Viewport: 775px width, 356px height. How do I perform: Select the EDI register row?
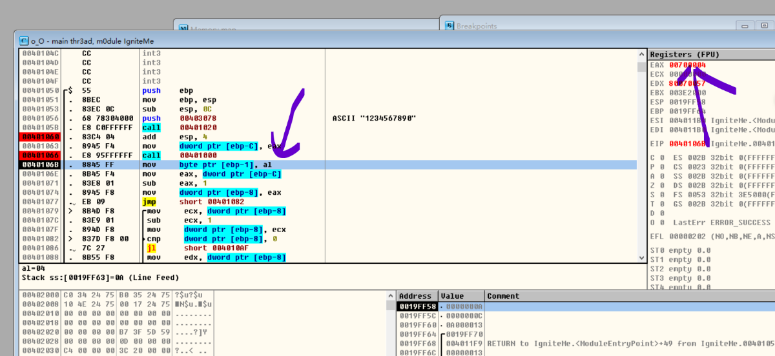coord(710,130)
